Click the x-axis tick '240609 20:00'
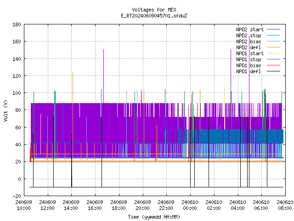This screenshot has width=294, height=221. [143, 205]
